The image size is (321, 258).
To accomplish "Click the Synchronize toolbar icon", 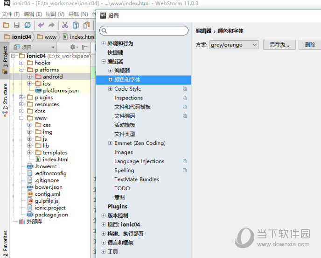I will (x=28, y=25).
